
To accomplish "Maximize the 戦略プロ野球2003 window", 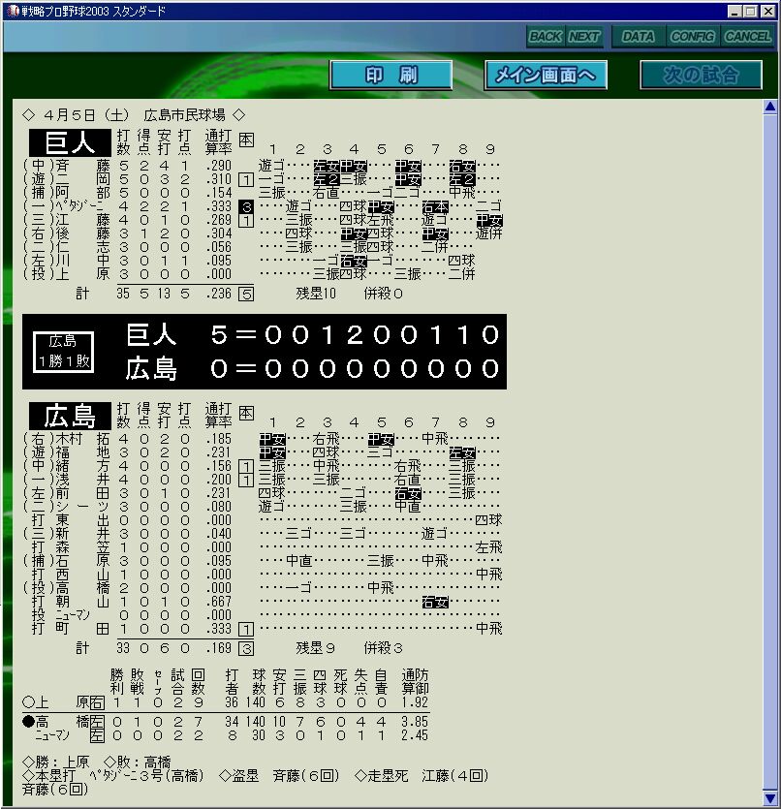I will tap(751, 11).
